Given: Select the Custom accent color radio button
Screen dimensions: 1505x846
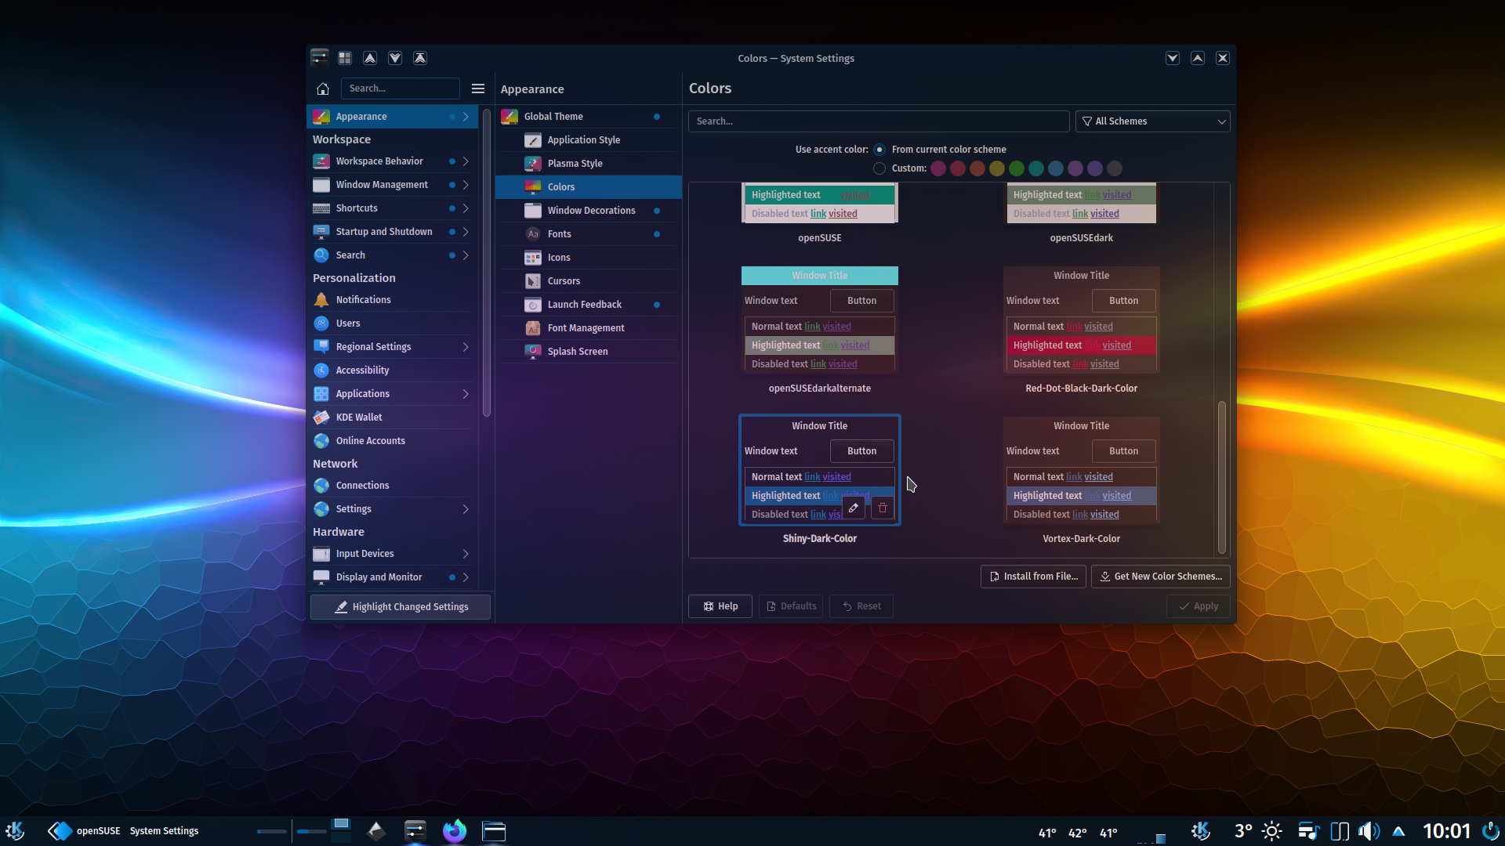Looking at the screenshot, I should (879, 168).
